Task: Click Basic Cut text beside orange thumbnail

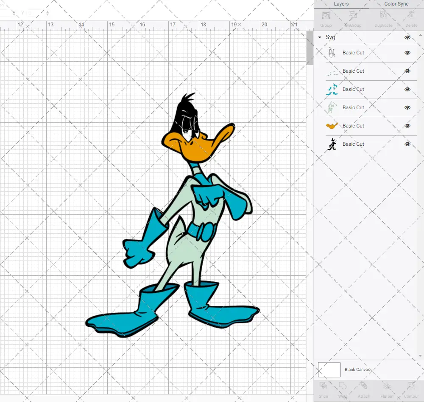Action: tap(353, 126)
